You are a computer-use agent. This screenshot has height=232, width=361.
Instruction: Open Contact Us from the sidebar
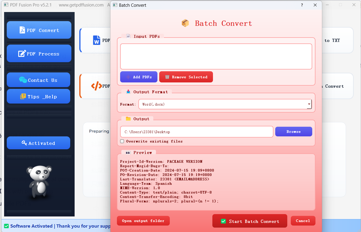tap(38, 80)
